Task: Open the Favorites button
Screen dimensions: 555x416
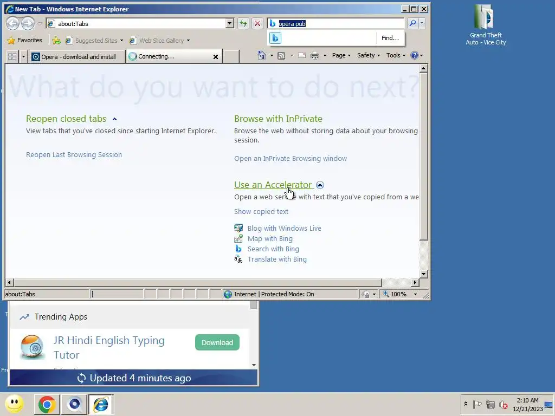Action: click(25, 40)
